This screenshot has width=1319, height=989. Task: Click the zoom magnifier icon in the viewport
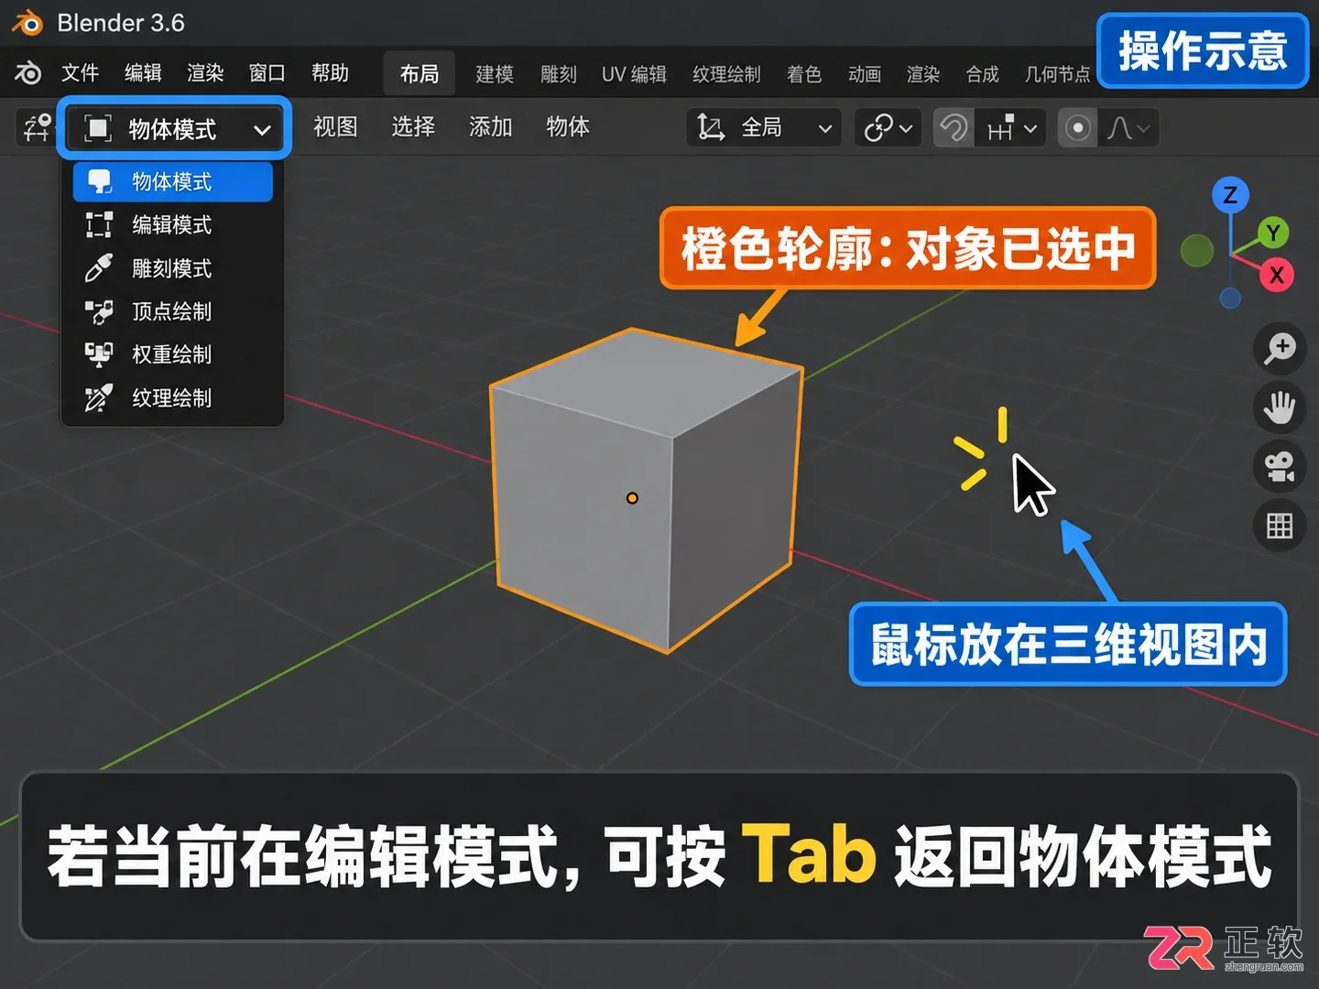point(1279,349)
